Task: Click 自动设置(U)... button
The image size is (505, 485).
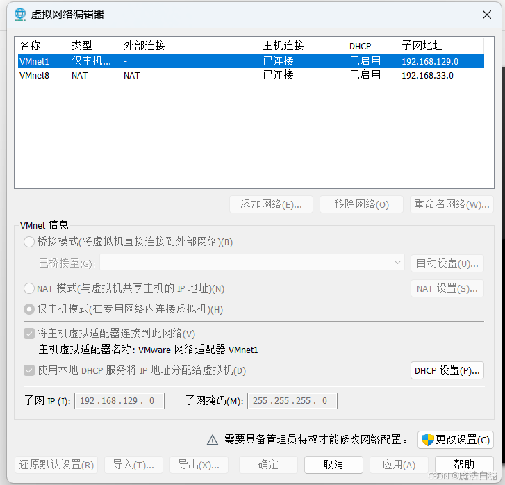Action: click(x=447, y=263)
